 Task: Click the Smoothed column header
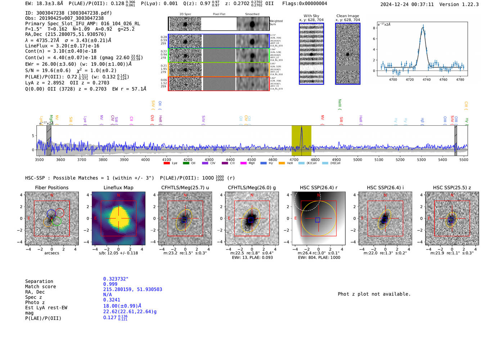[252, 14]
